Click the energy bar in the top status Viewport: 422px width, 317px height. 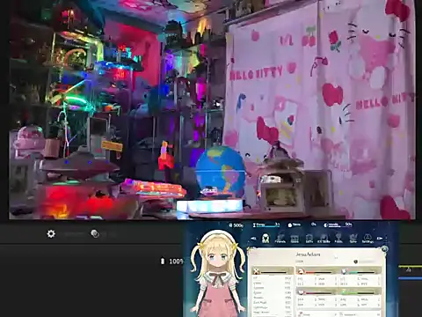pyautogui.click(x=266, y=225)
